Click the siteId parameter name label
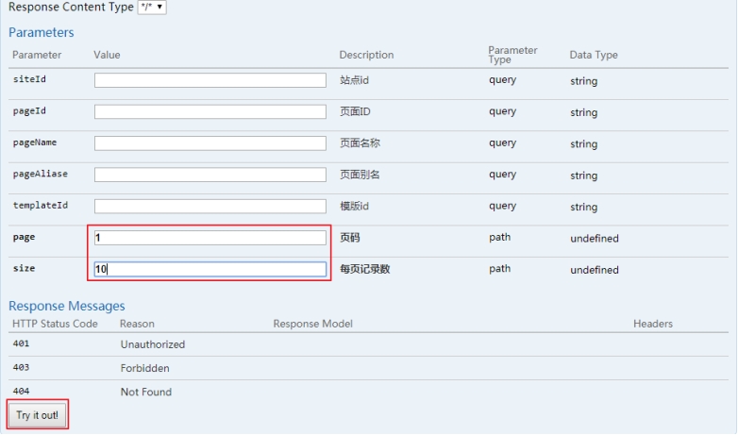 [29, 79]
